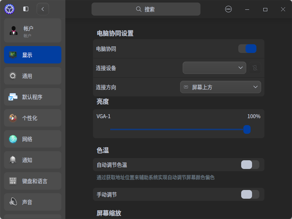
Task: Click the 帐户 avatar icon
Action: (x=13, y=30)
